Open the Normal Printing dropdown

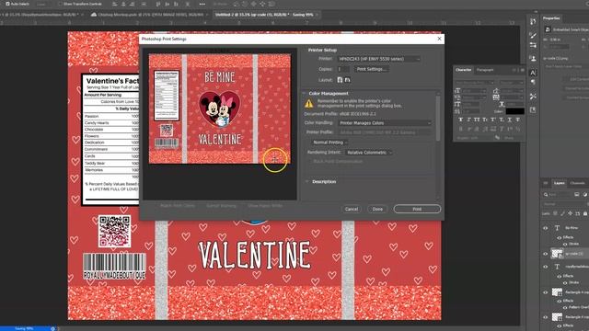click(x=329, y=143)
